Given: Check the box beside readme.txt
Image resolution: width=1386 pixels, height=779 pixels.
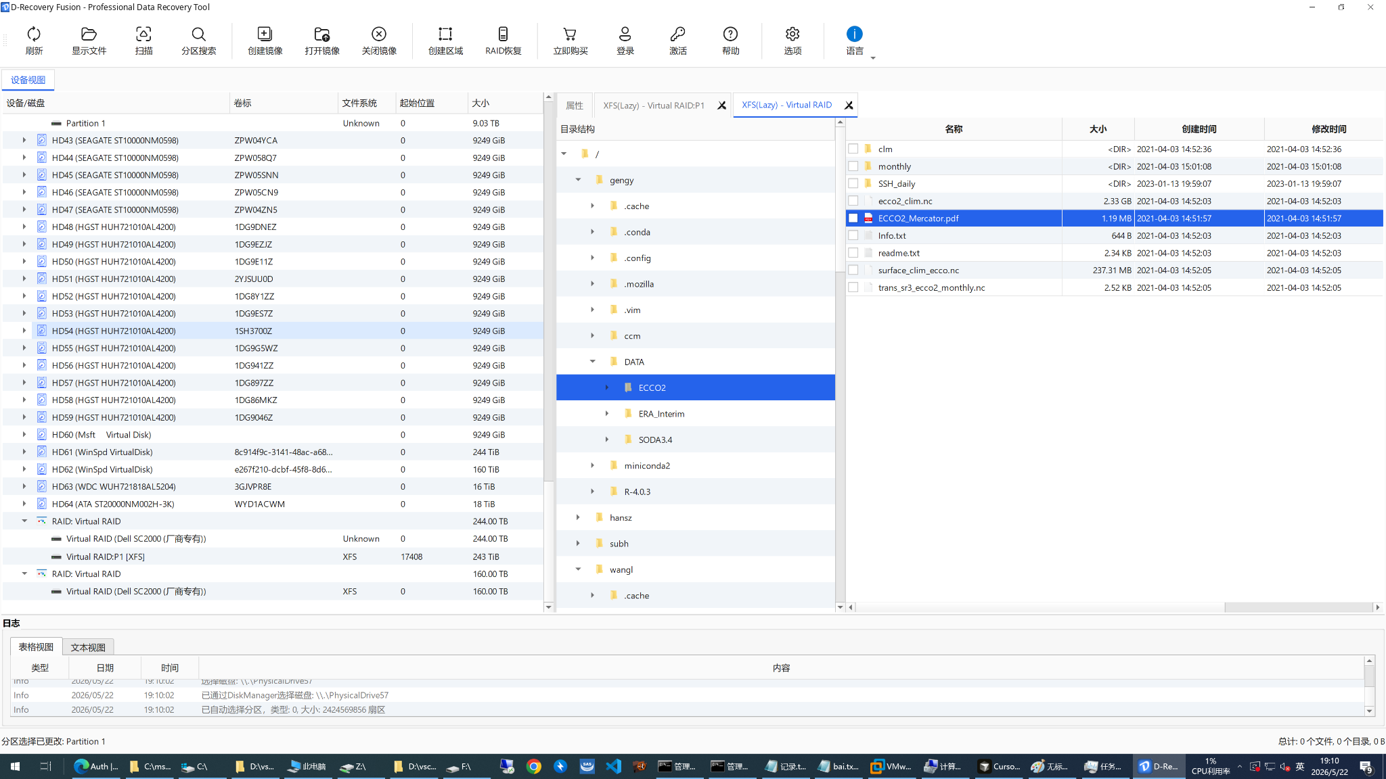Looking at the screenshot, I should point(853,253).
